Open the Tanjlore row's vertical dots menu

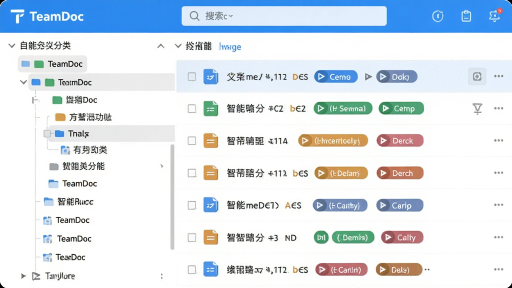(161, 276)
